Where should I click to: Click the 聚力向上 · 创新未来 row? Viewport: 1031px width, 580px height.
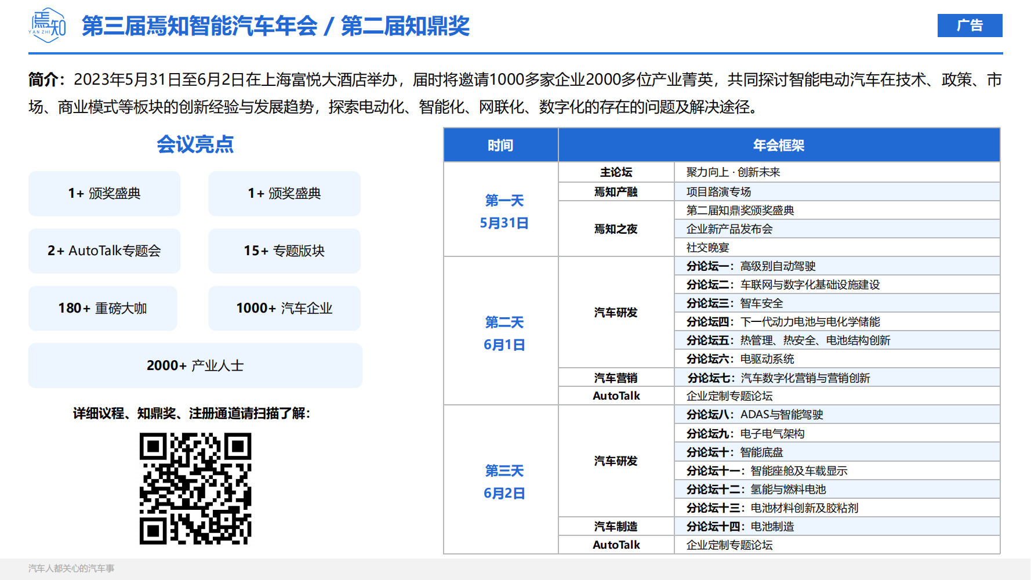[x=837, y=172]
